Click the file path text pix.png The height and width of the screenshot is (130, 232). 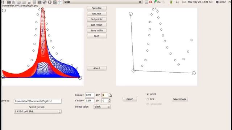[x=20, y=6]
